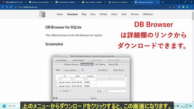Click the "DB Browser for SQLite" heading

coord(63,27)
